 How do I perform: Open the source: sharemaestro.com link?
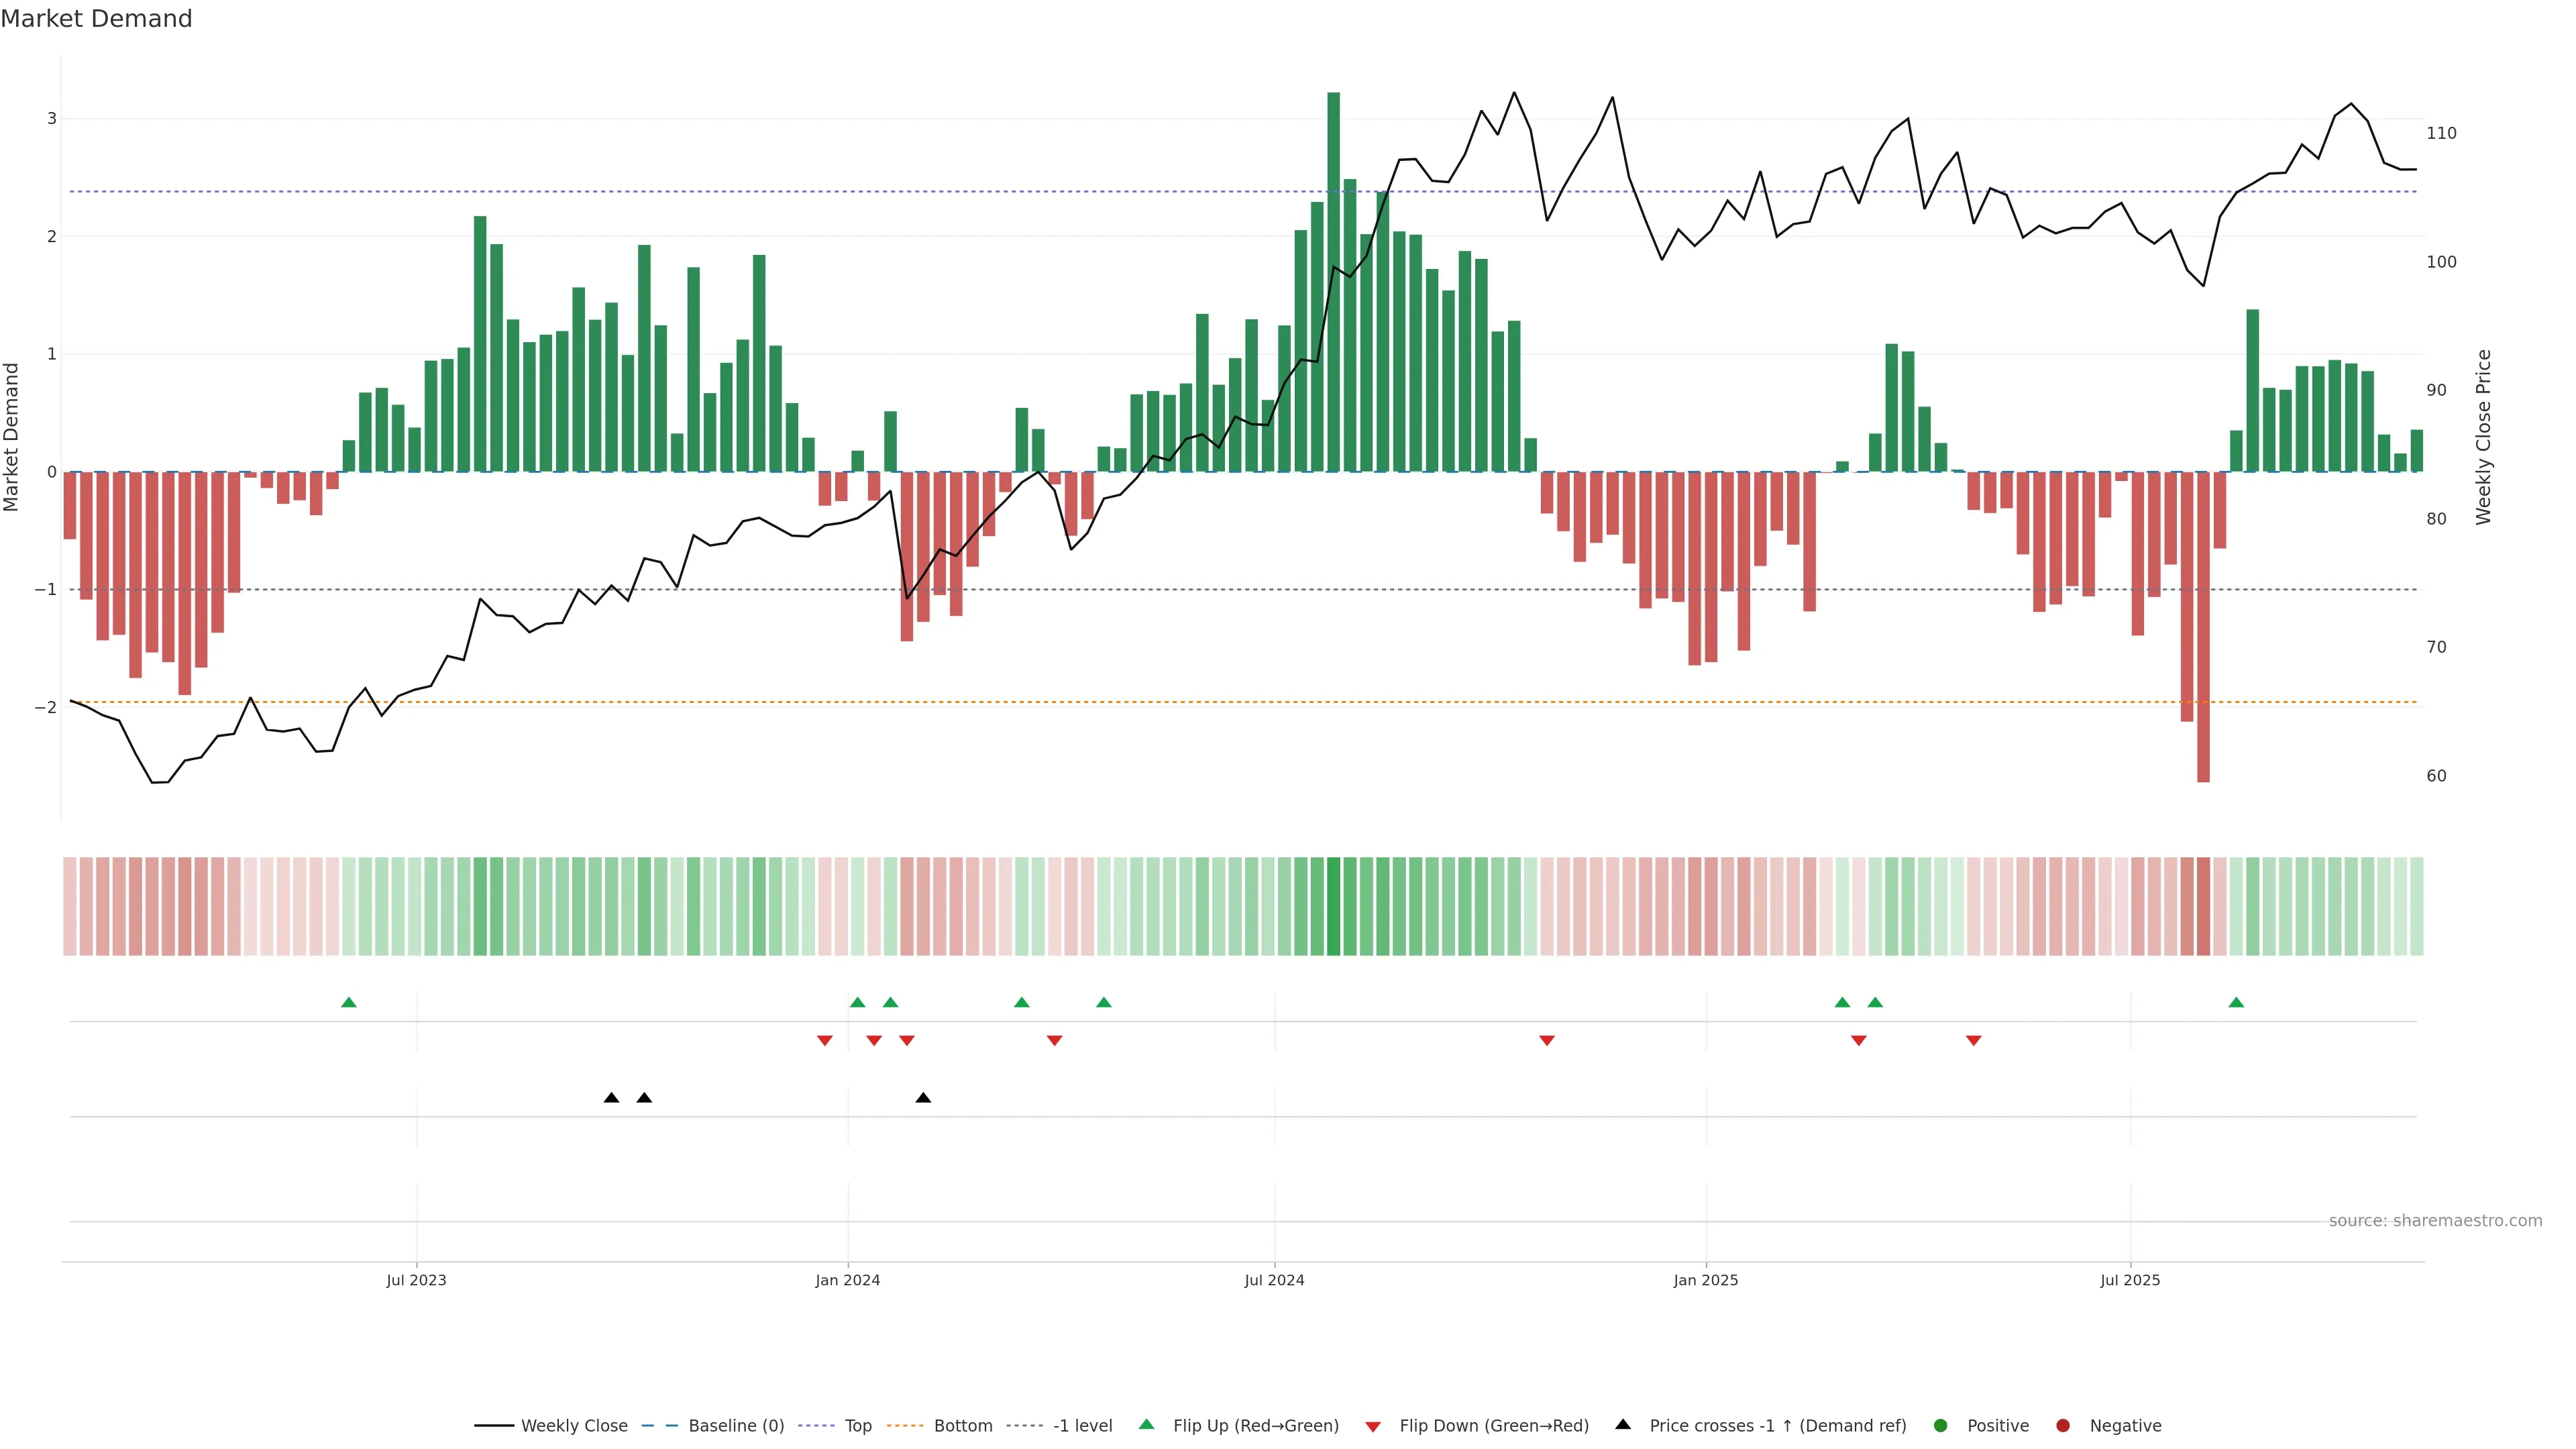[2435, 1221]
